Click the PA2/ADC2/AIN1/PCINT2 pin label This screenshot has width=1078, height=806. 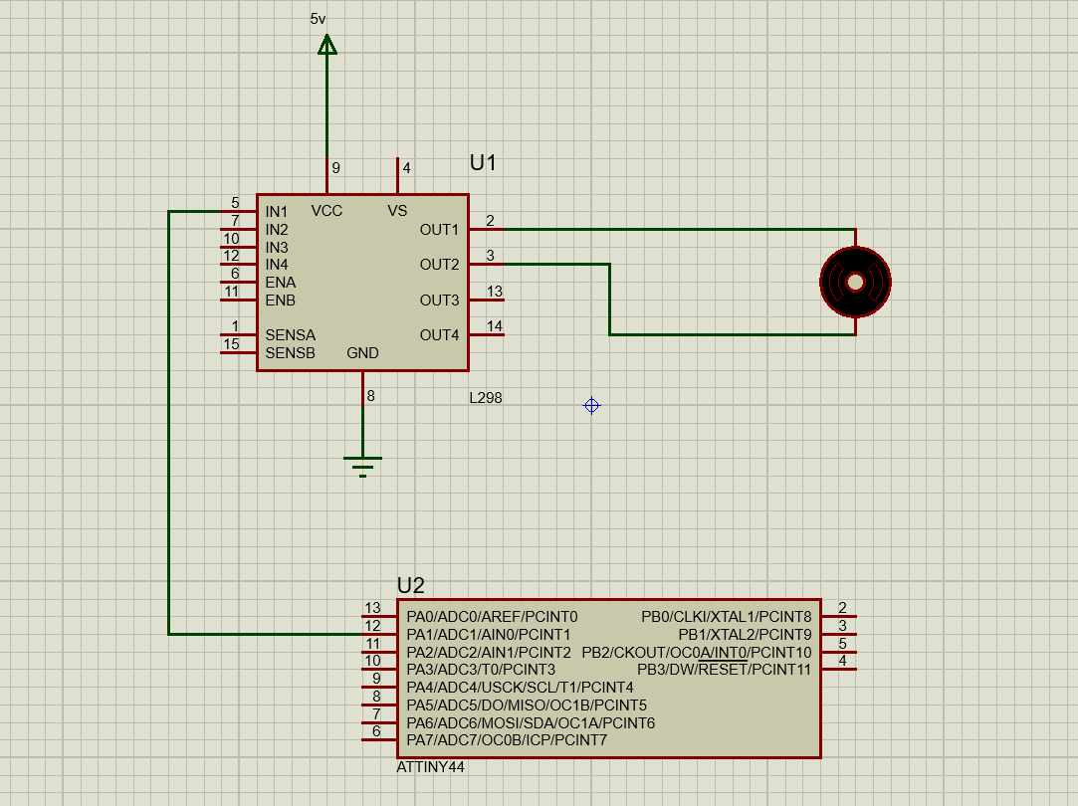(489, 653)
